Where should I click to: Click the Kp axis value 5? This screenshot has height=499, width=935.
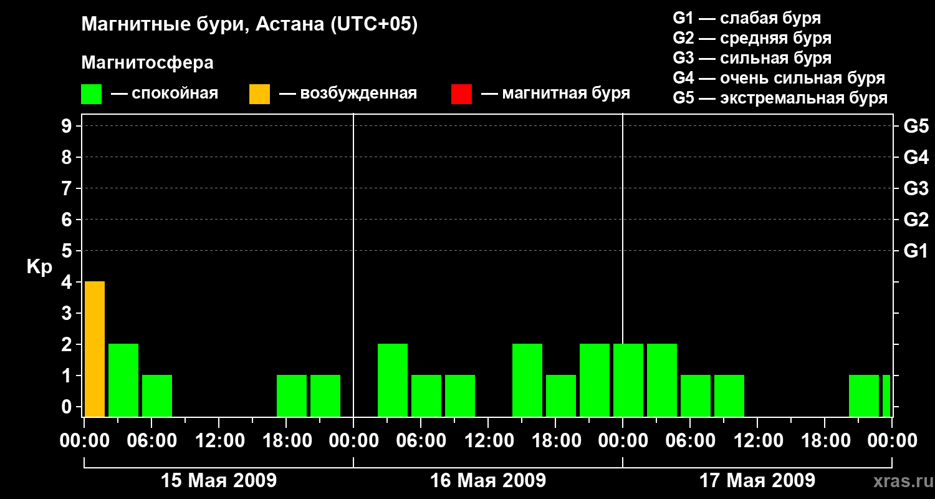pos(67,251)
